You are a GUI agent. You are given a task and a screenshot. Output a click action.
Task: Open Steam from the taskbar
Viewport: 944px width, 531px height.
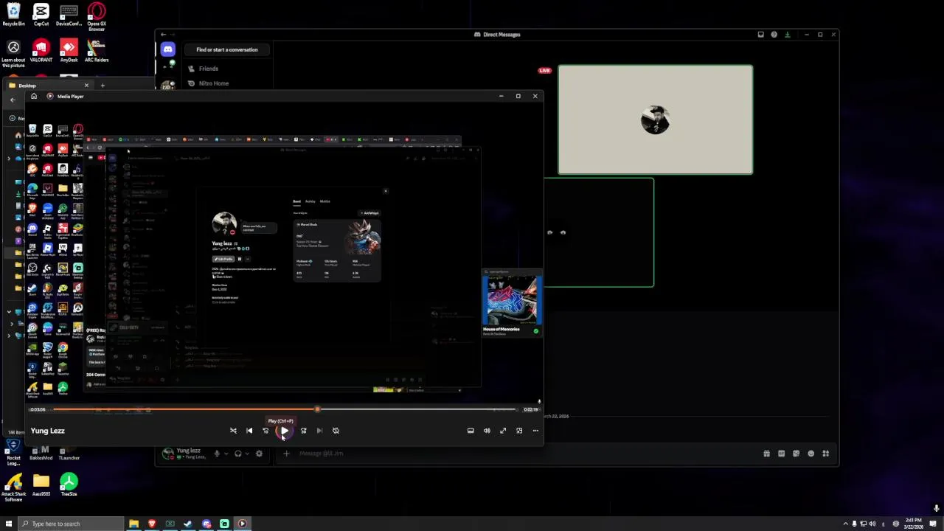(188, 524)
